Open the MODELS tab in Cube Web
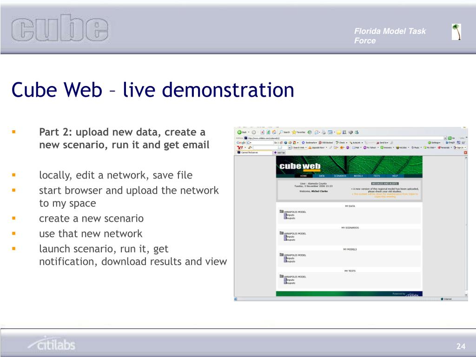 (x=358, y=176)
